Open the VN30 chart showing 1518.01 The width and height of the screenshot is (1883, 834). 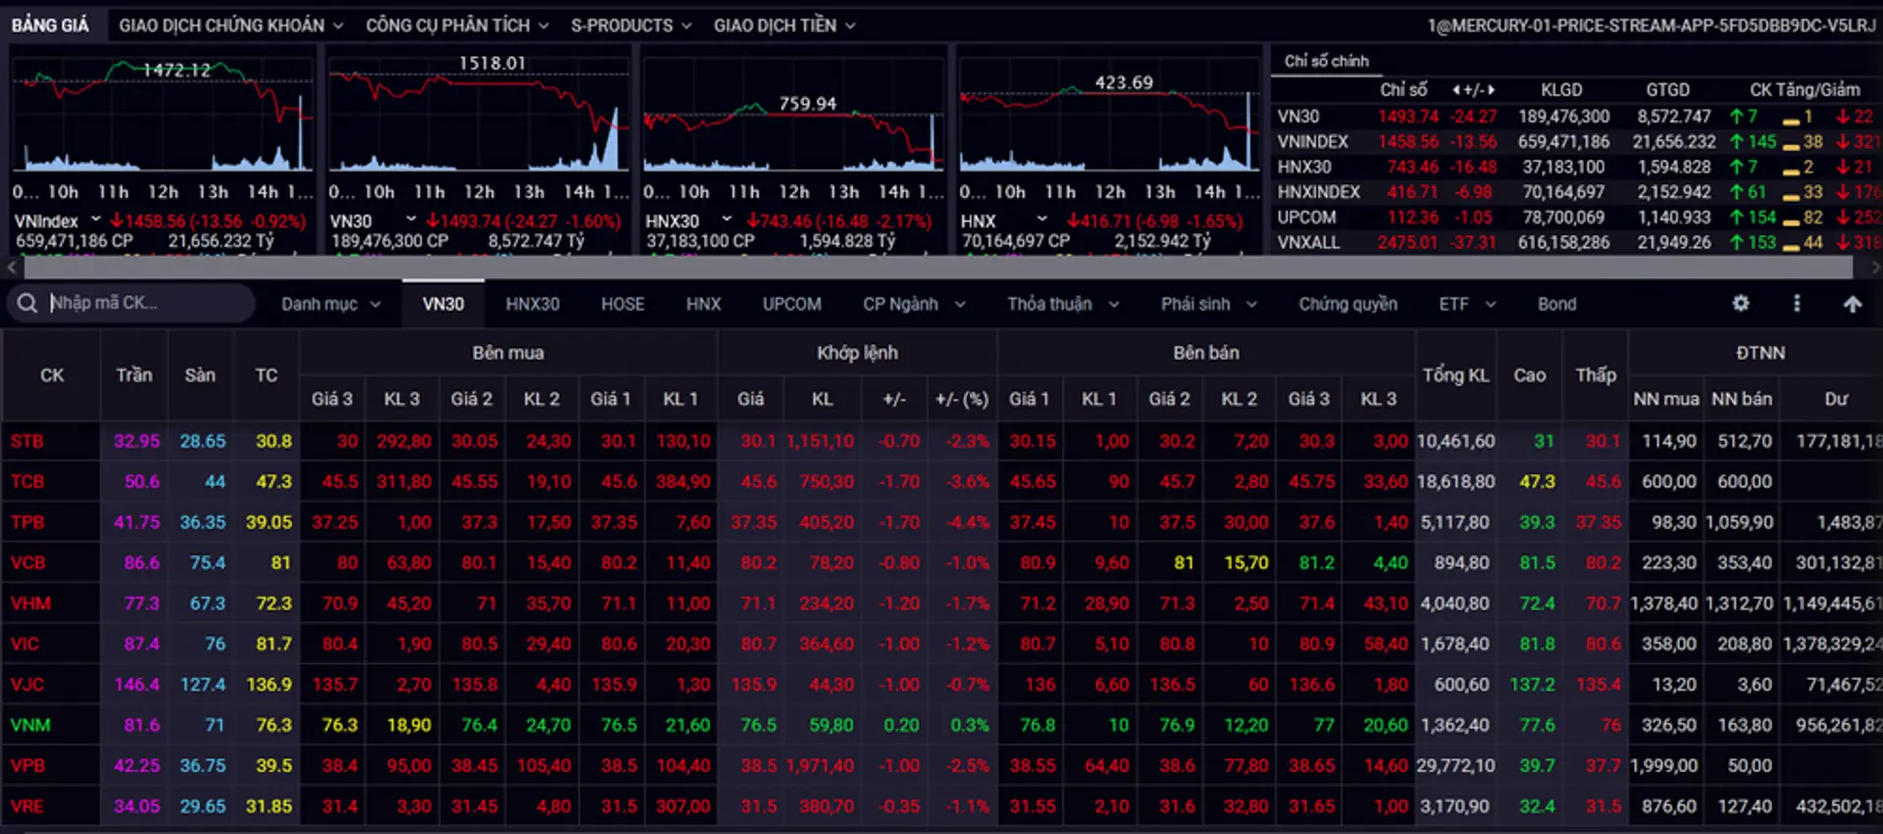tap(479, 115)
